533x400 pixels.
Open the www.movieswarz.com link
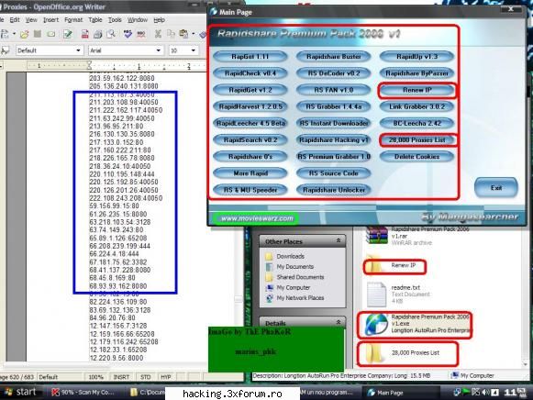tap(257, 218)
